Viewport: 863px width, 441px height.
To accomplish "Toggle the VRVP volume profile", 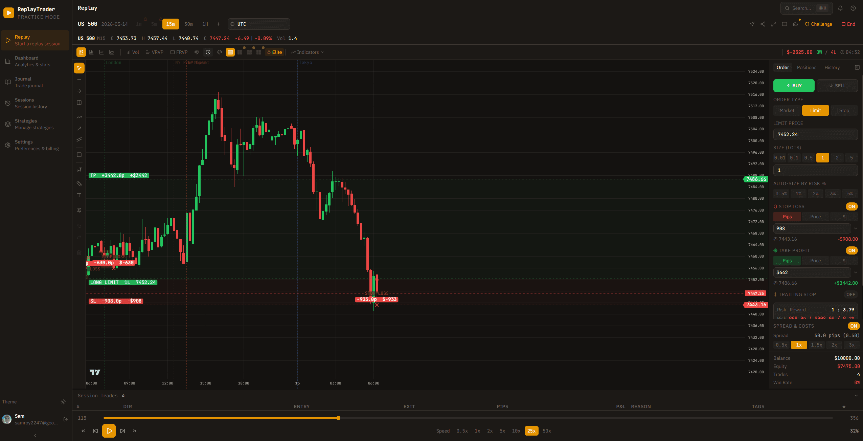I will point(155,52).
